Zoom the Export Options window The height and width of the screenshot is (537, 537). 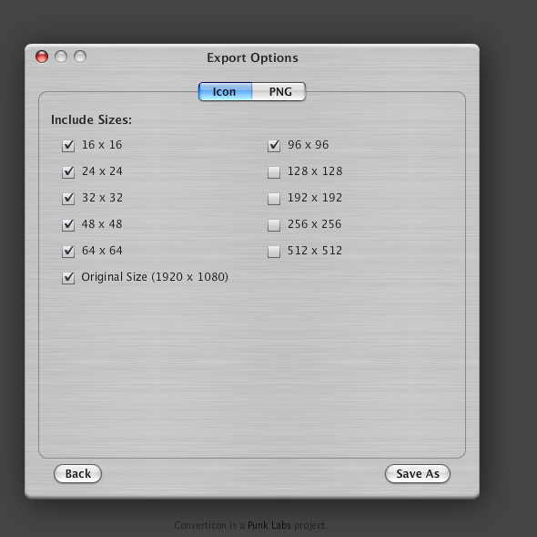(x=80, y=57)
